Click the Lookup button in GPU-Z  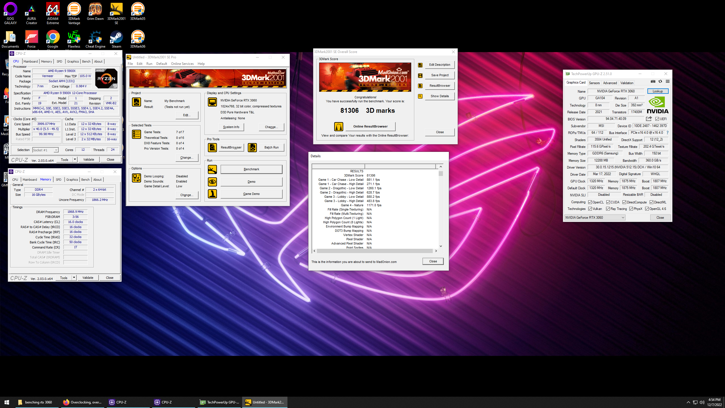658,91
